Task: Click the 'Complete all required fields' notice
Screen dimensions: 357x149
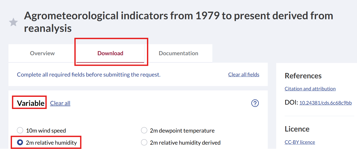Action: [88, 75]
